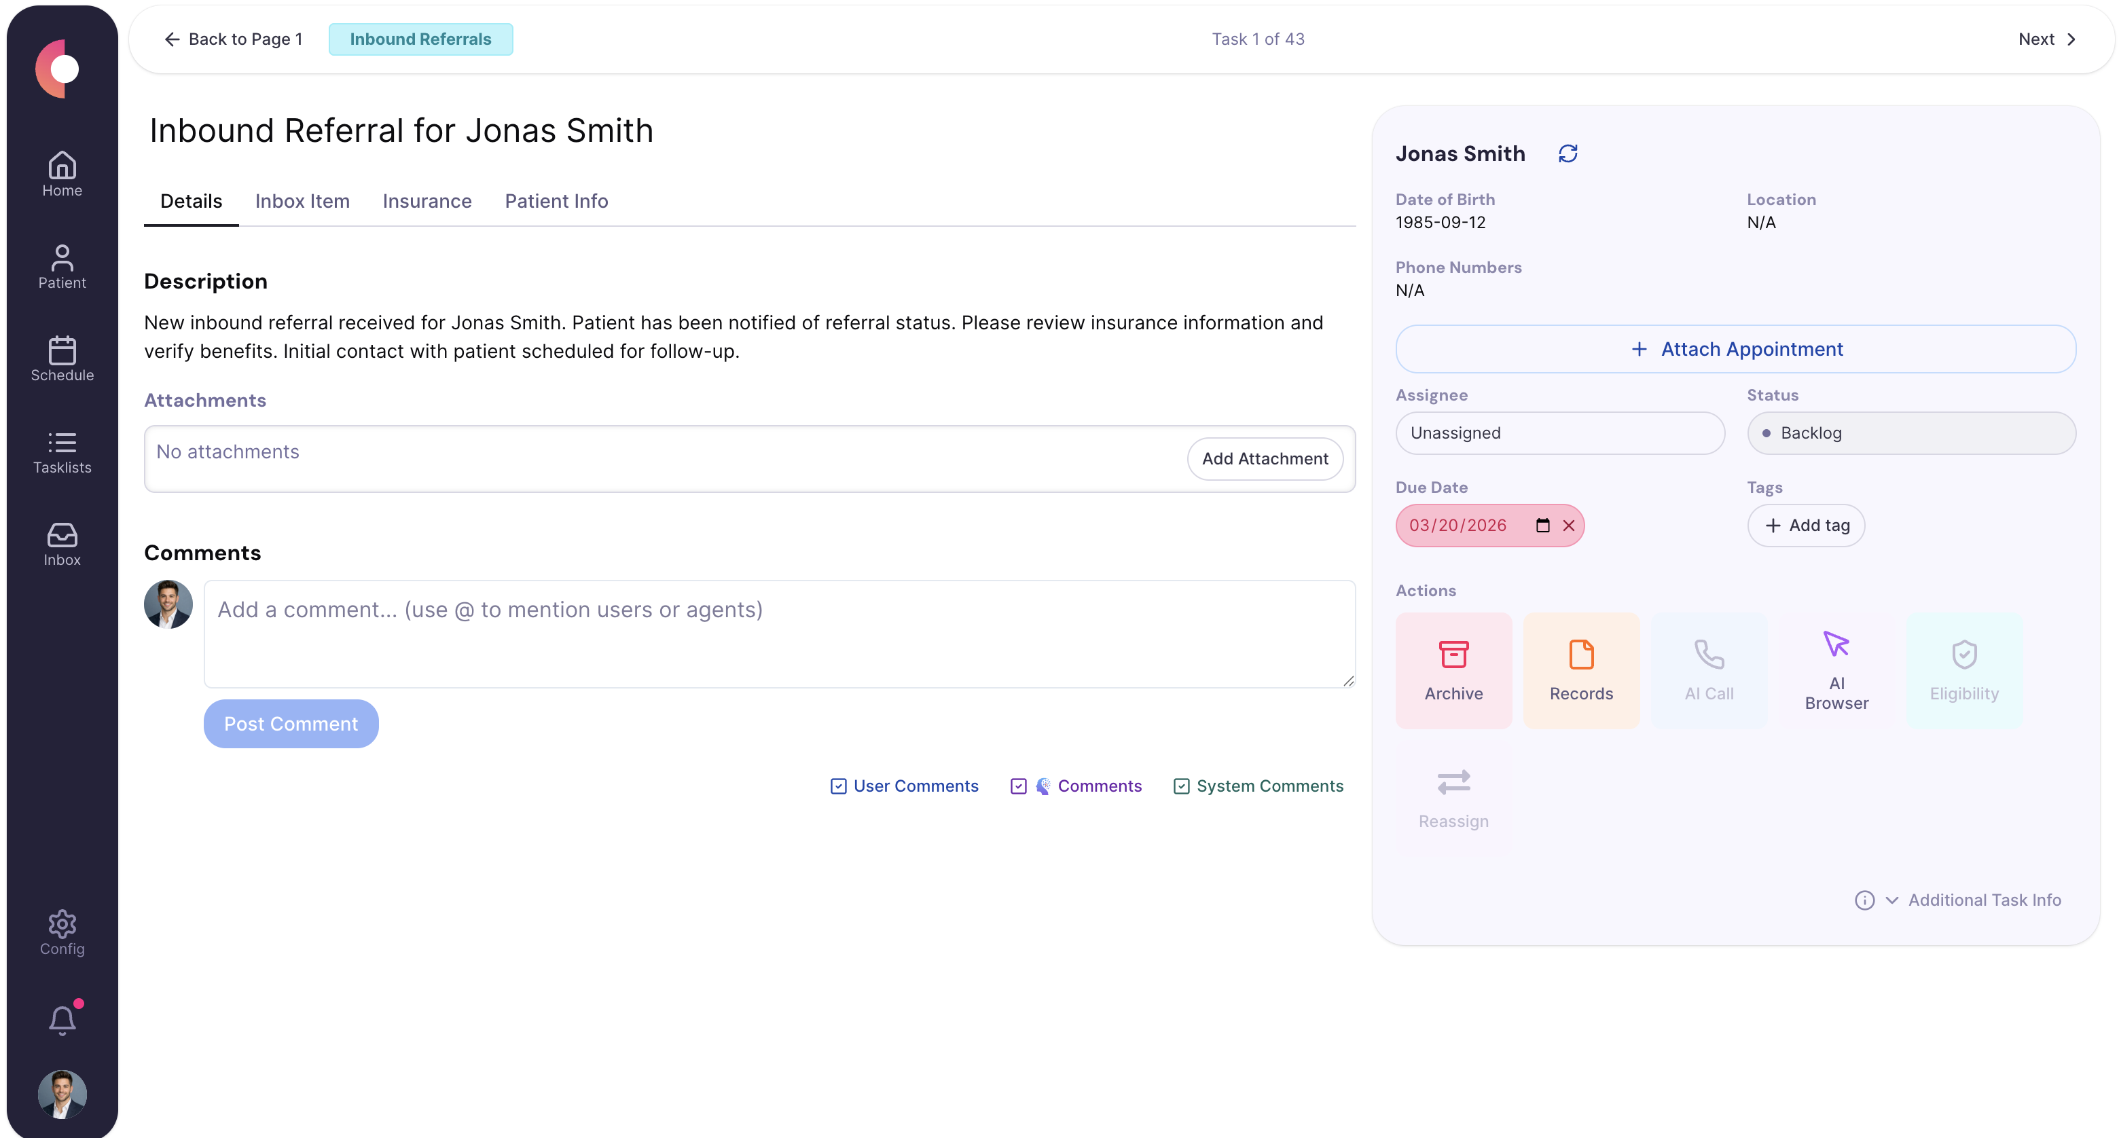Open patient Records action

click(1580, 670)
